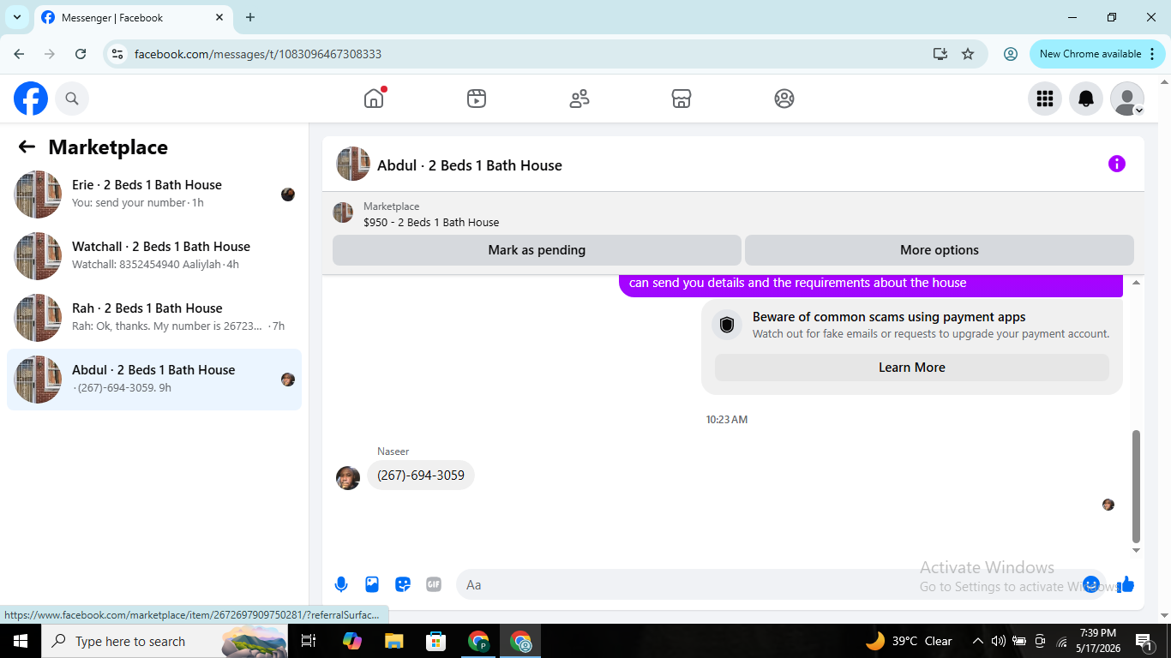This screenshot has height=658, width=1171.
Task: Open the Friends icon
Action: (x=579, y=99)
